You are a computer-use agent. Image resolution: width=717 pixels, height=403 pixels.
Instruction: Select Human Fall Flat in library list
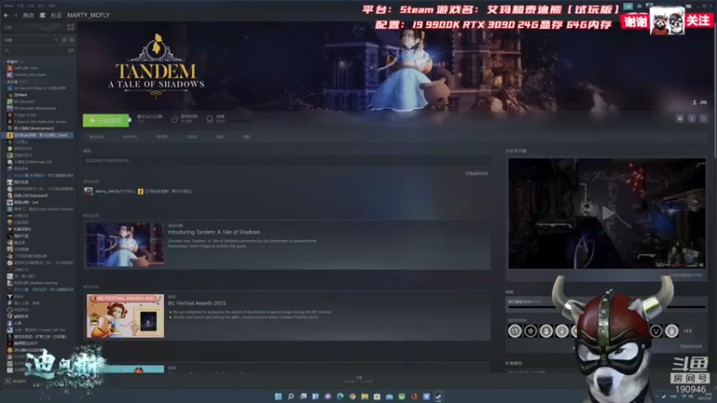point(36,330)
